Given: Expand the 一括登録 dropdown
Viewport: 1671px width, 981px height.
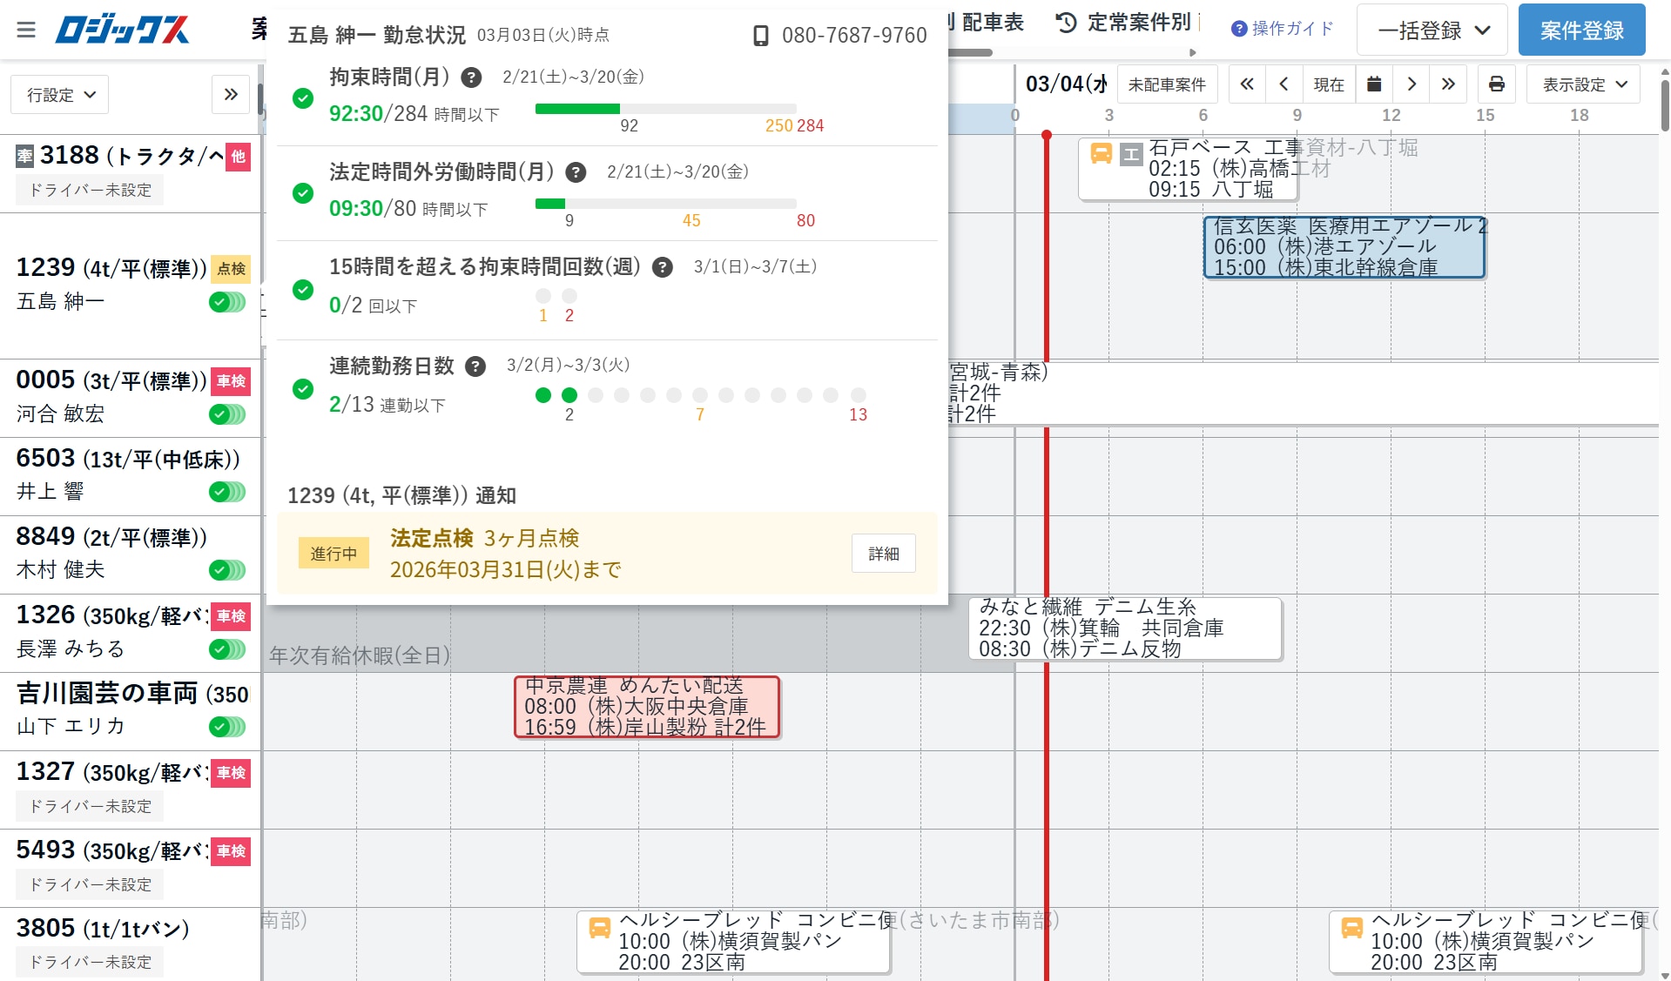Looking at the screenshot, I should click(x=1432, y=30).
